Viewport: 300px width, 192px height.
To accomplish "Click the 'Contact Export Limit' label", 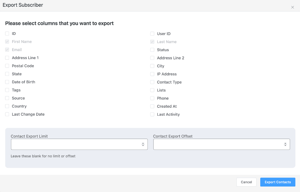I will tap(29, 136).
